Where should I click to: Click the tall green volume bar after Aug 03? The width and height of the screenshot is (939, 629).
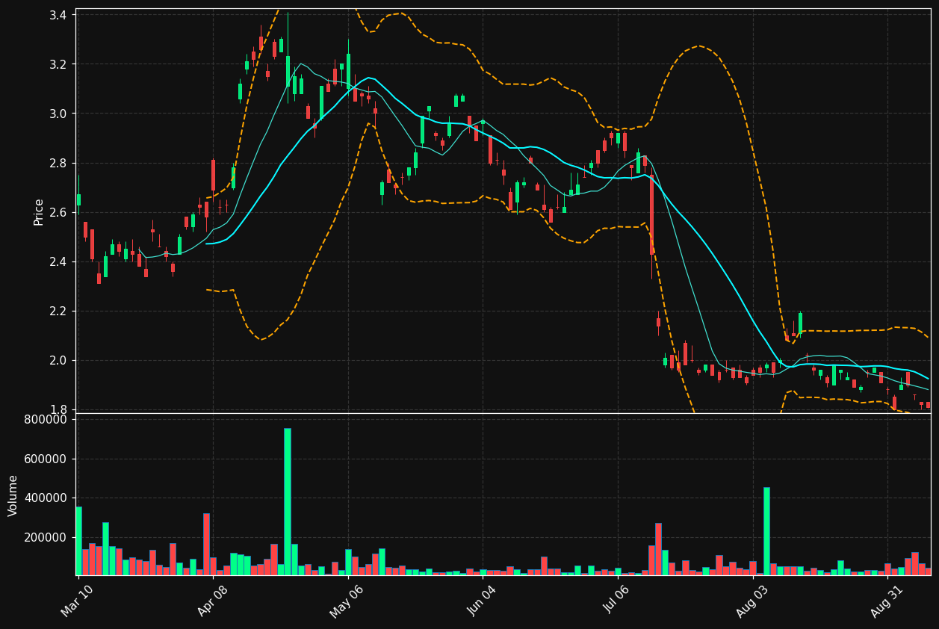(766, 531)
